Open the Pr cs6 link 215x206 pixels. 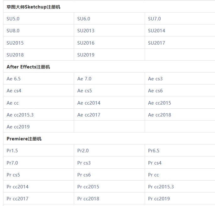point(84,175)
